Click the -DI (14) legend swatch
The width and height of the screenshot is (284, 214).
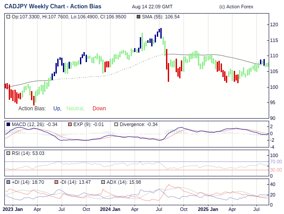click(56, 182)
